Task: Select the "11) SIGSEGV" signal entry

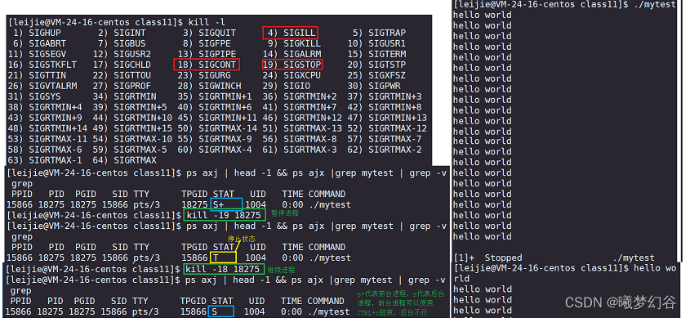Action: 37,54
